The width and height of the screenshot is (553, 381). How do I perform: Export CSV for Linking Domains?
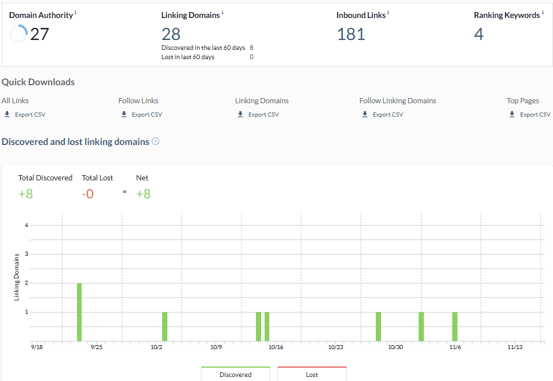tap(263, 114)
